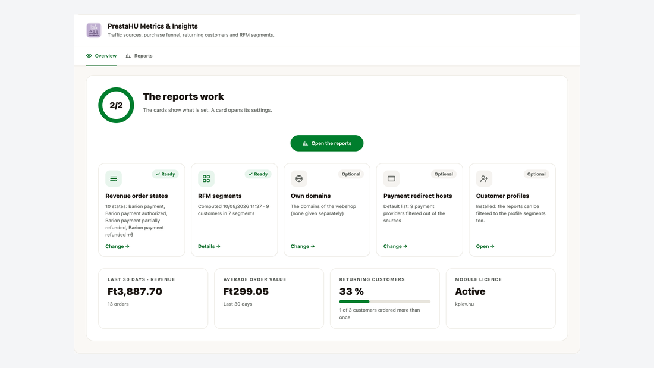
Task: Click the Customer profiles add-user icon
Action: 484,178
